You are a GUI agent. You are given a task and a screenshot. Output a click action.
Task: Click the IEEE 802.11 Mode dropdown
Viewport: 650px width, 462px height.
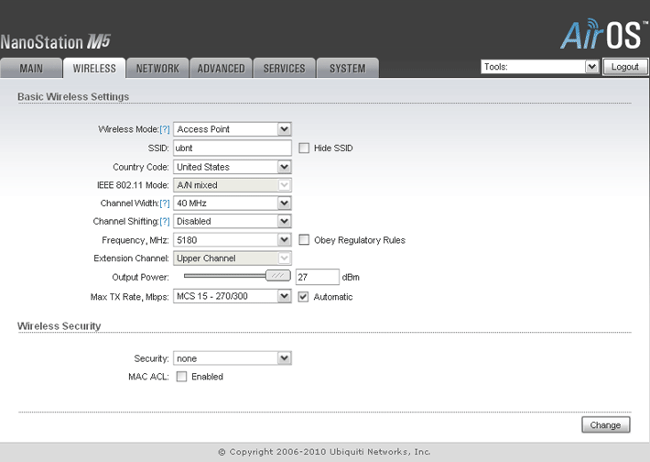coord(233,185)
